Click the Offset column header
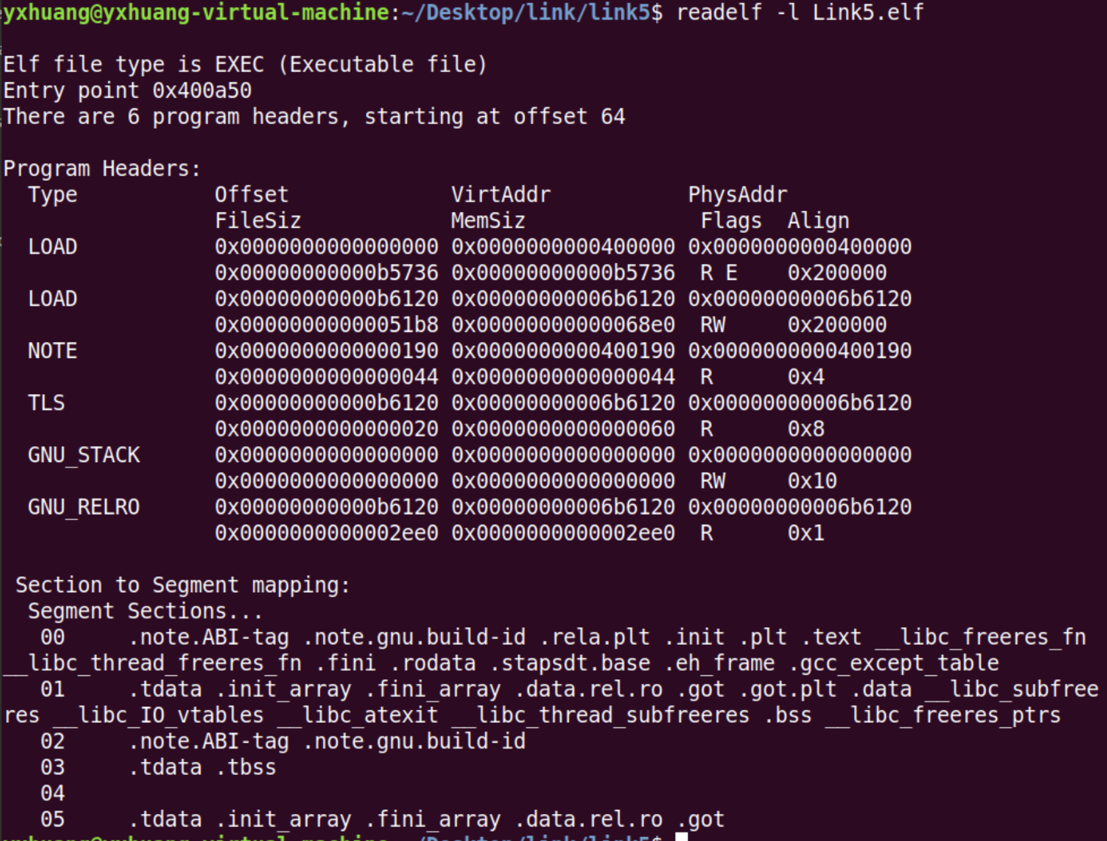 click(251, 195)
